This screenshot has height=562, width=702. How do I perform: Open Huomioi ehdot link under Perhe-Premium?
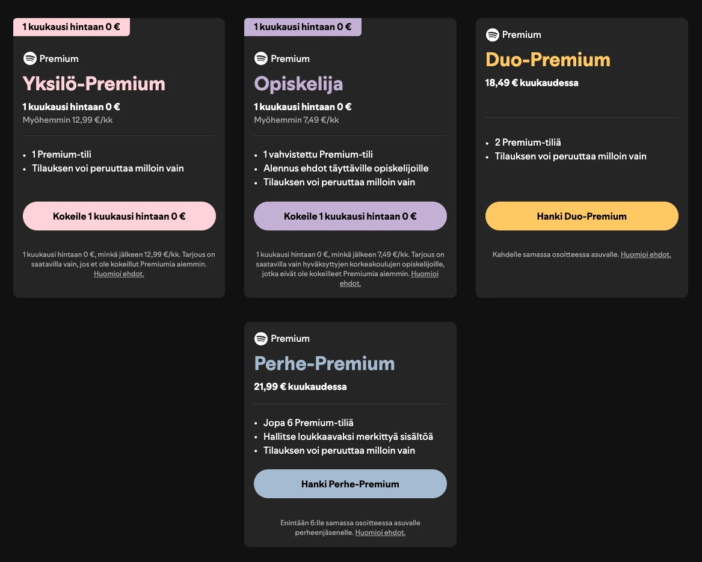point(380,533)
